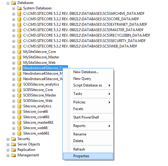Click database icon for Sitecore_master661
The height and width of the screenshot is (166, 168).
(x=19, y=122)
